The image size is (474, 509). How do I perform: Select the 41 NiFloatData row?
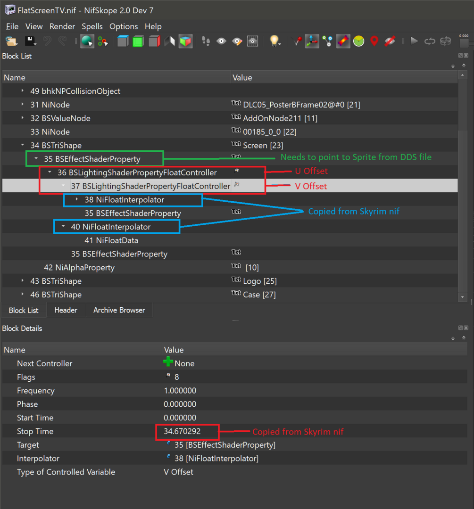point(230,240)
